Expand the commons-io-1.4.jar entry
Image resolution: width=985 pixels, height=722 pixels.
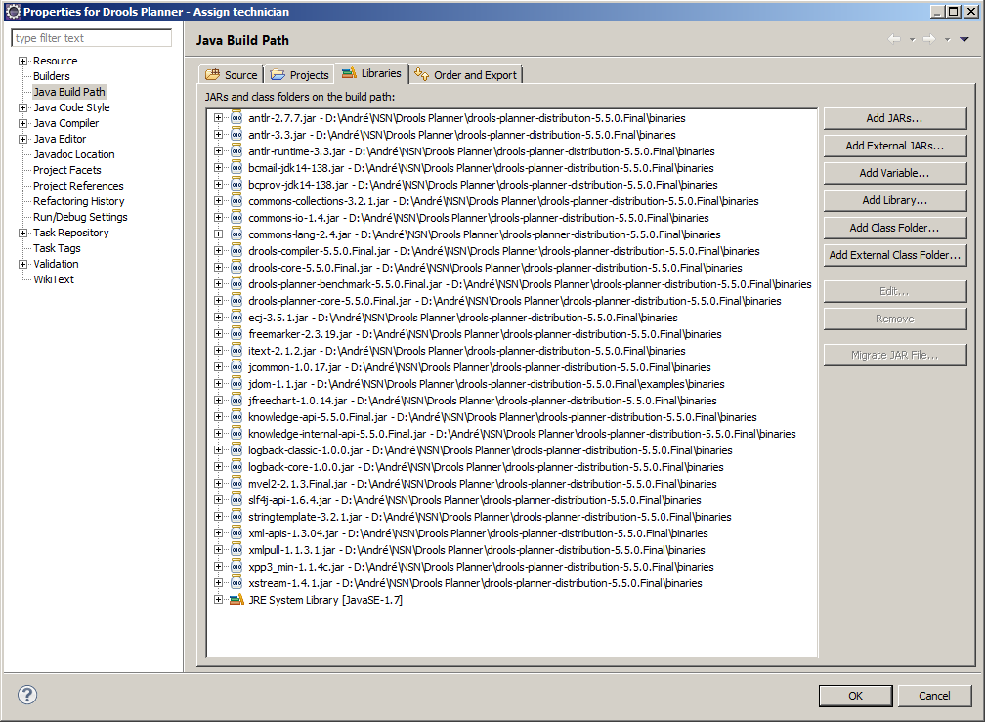pos(218,218)
